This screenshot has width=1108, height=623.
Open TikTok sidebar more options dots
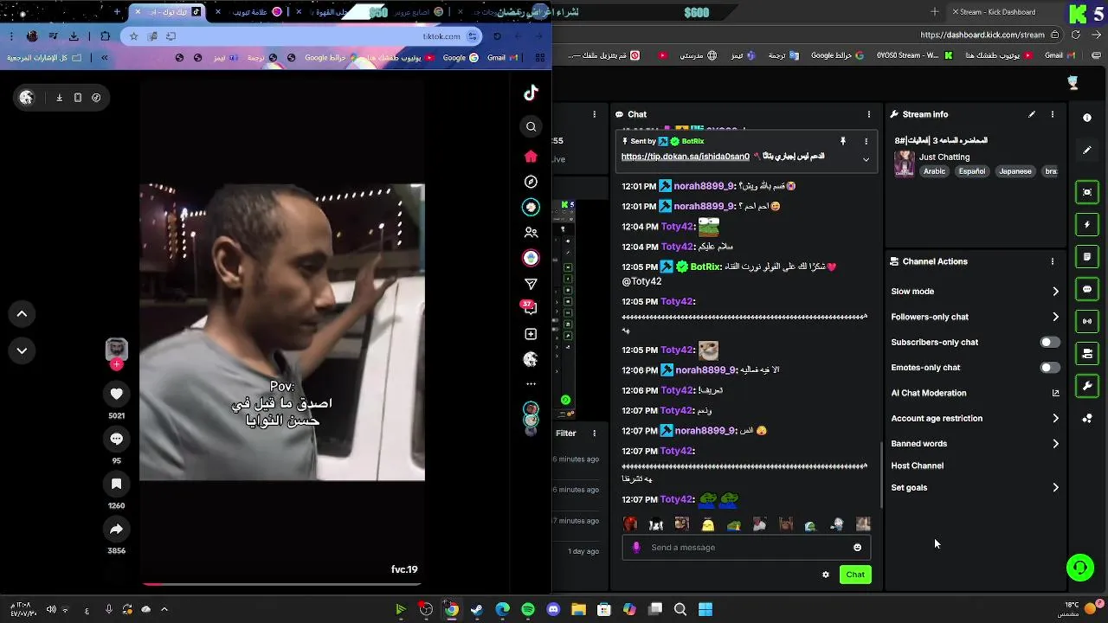(x=531, y=383)
